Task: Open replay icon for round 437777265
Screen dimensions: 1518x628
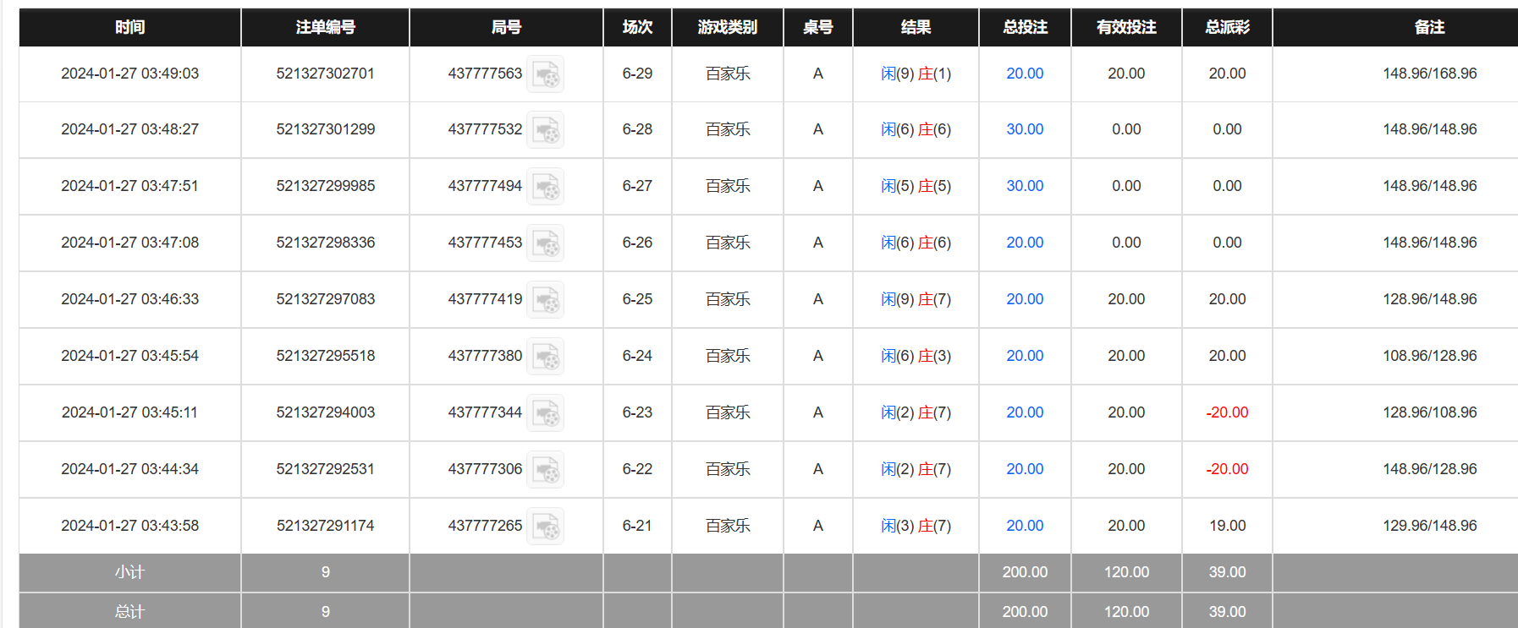Action: [545, 527]
